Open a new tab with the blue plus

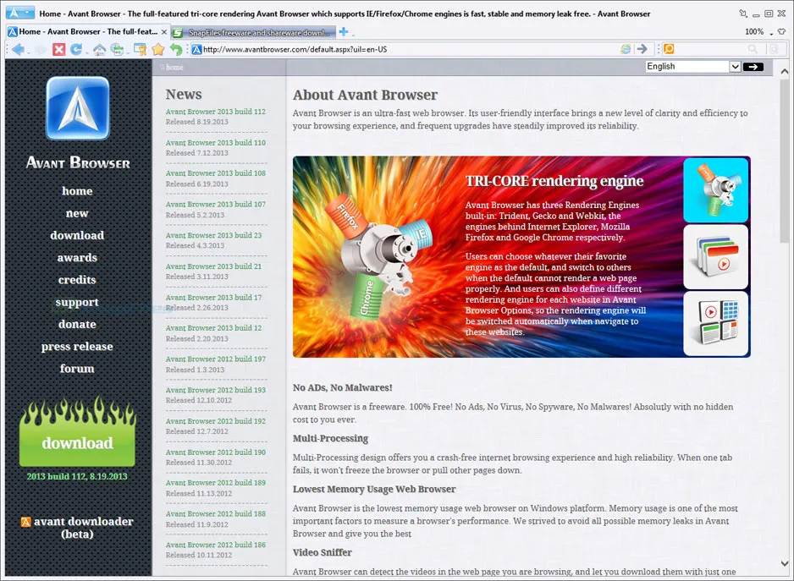pyautogui.click(x=344, y=32)
